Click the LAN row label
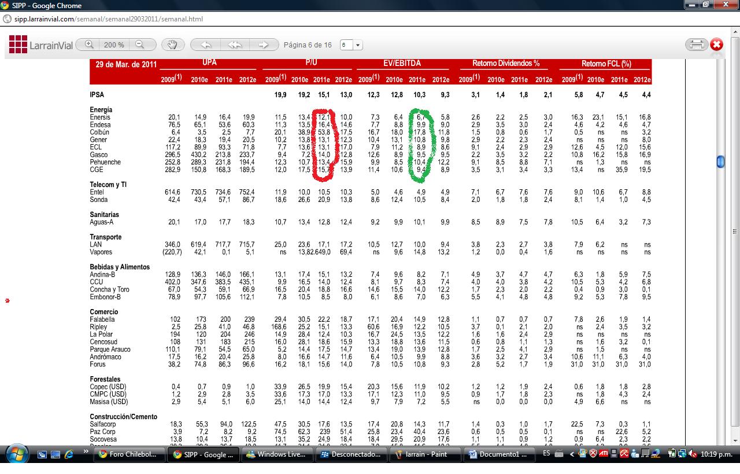The width and height of the screenshot is (740, 474). click(x=95, y=245)
